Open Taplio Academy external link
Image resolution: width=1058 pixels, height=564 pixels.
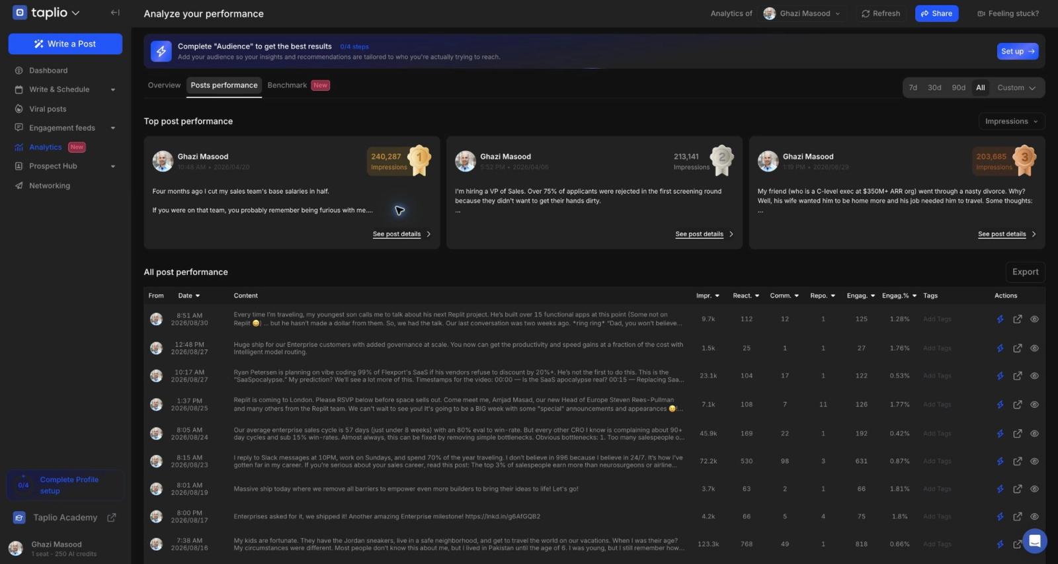[x=111, y=518]
